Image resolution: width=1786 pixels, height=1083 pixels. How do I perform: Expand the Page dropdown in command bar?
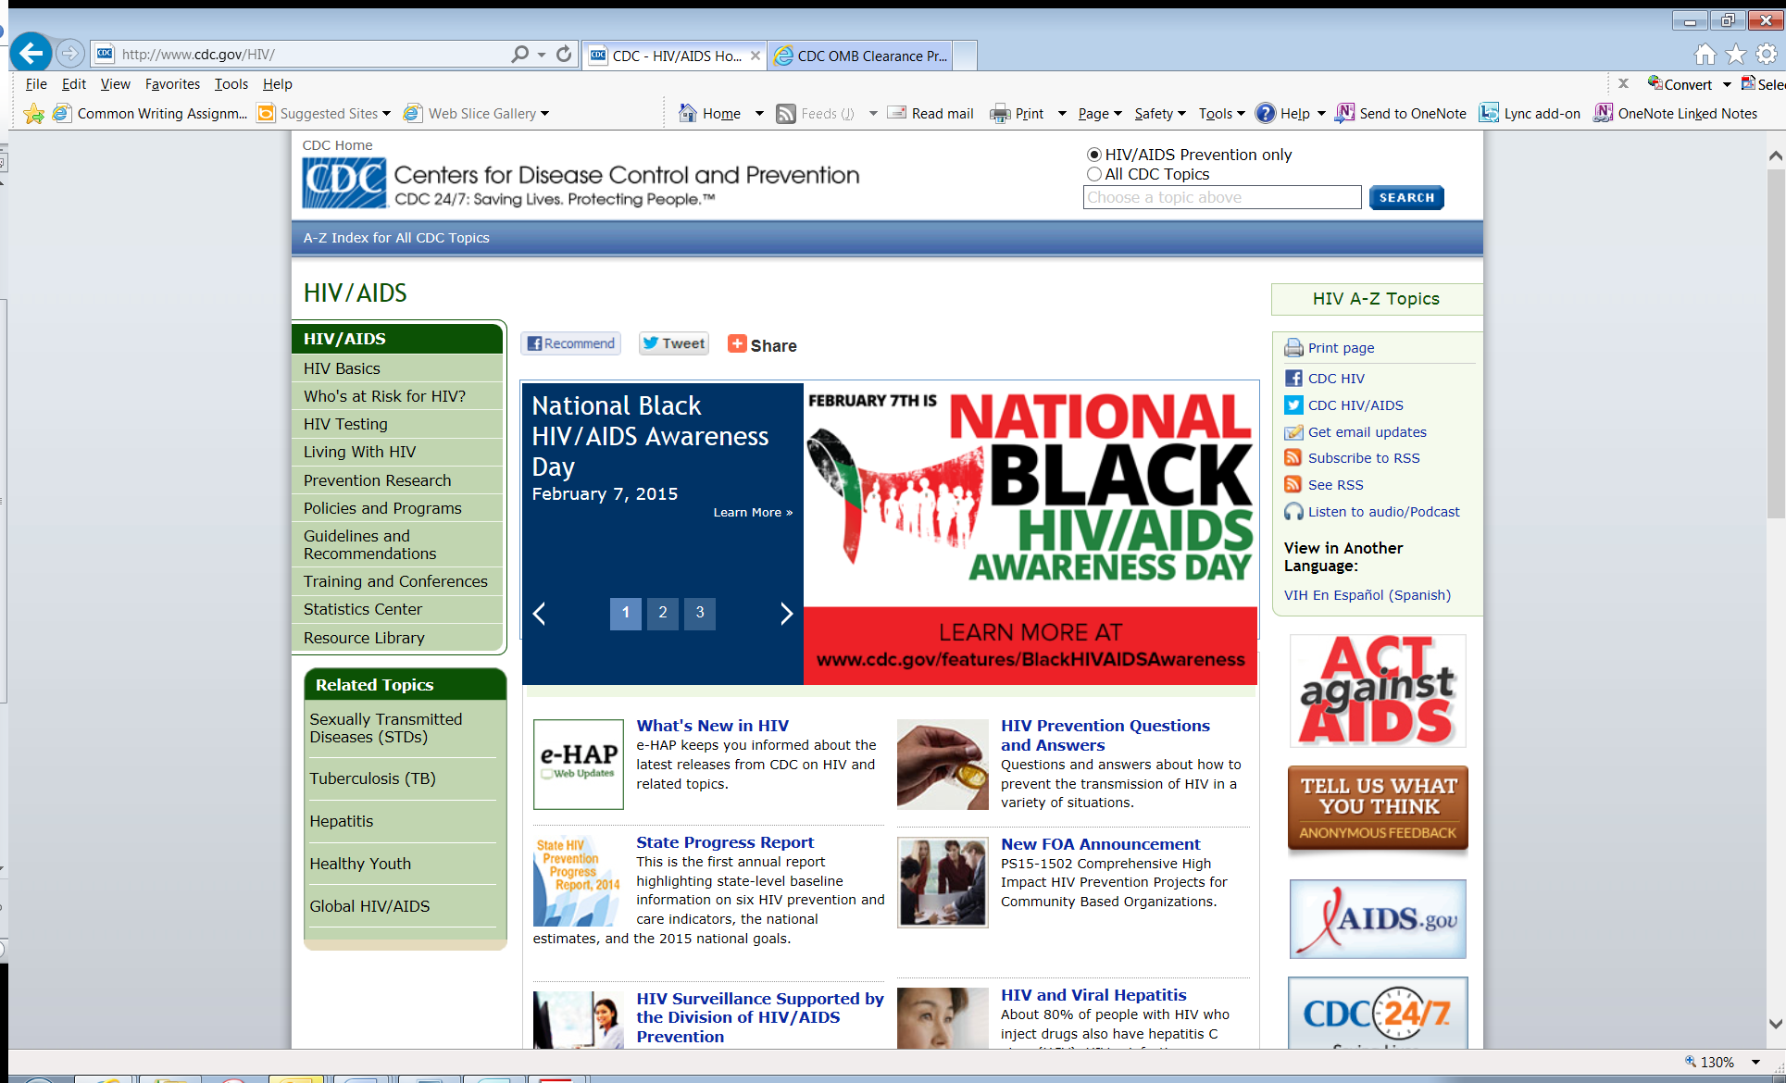1100,113
